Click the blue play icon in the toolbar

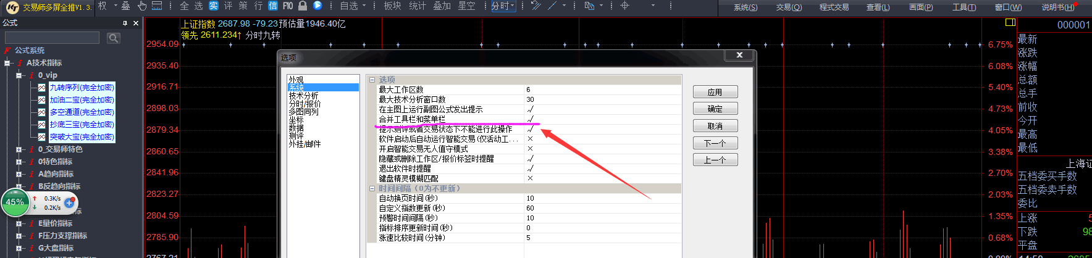317,6
